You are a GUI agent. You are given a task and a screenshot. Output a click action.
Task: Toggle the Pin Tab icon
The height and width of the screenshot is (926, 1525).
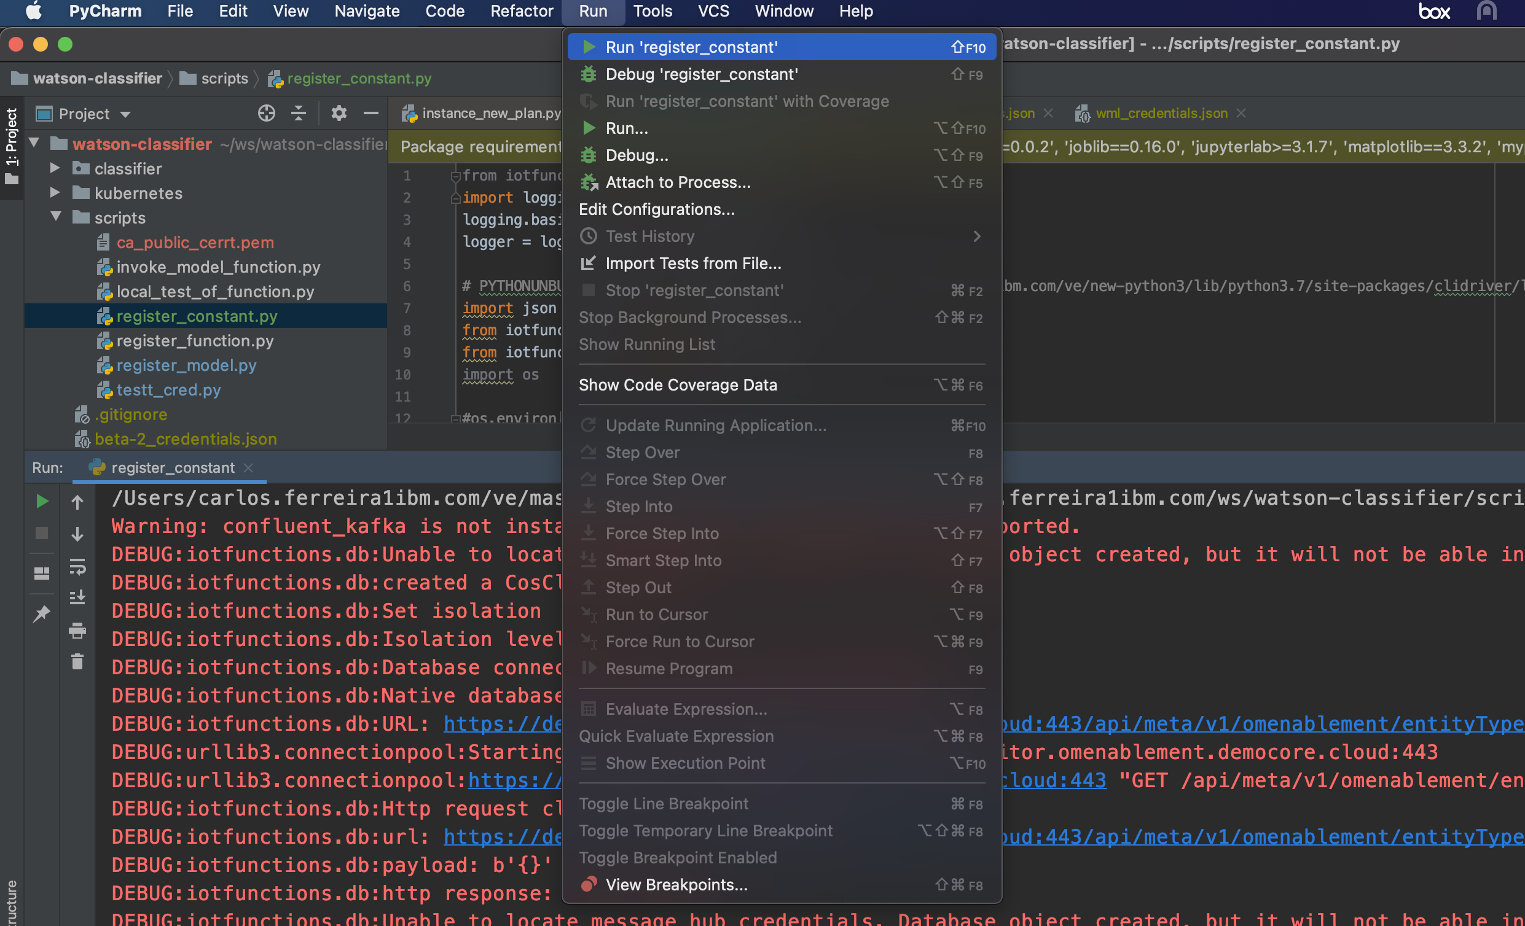tap(41, 613)
